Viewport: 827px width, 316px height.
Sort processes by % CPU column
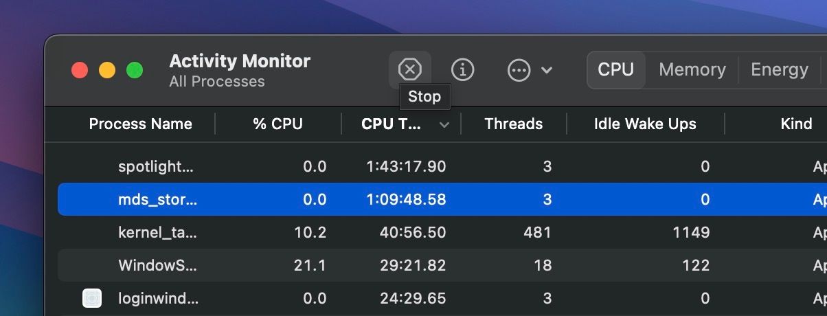pyautogui.click(x=277, y=124)
